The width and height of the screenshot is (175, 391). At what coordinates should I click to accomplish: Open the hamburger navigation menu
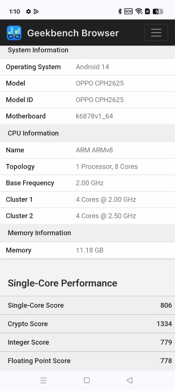156,33
